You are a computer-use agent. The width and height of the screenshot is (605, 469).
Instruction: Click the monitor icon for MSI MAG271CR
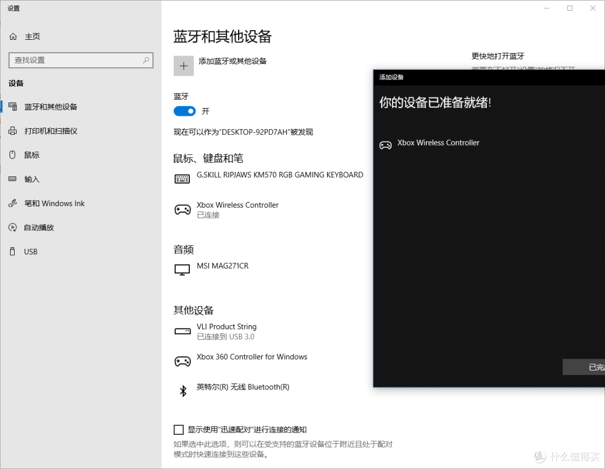pos(182,270)
